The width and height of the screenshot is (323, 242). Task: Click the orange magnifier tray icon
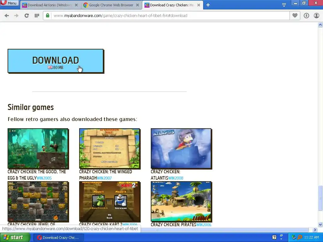pyautogui.click(x=300, y=237)
